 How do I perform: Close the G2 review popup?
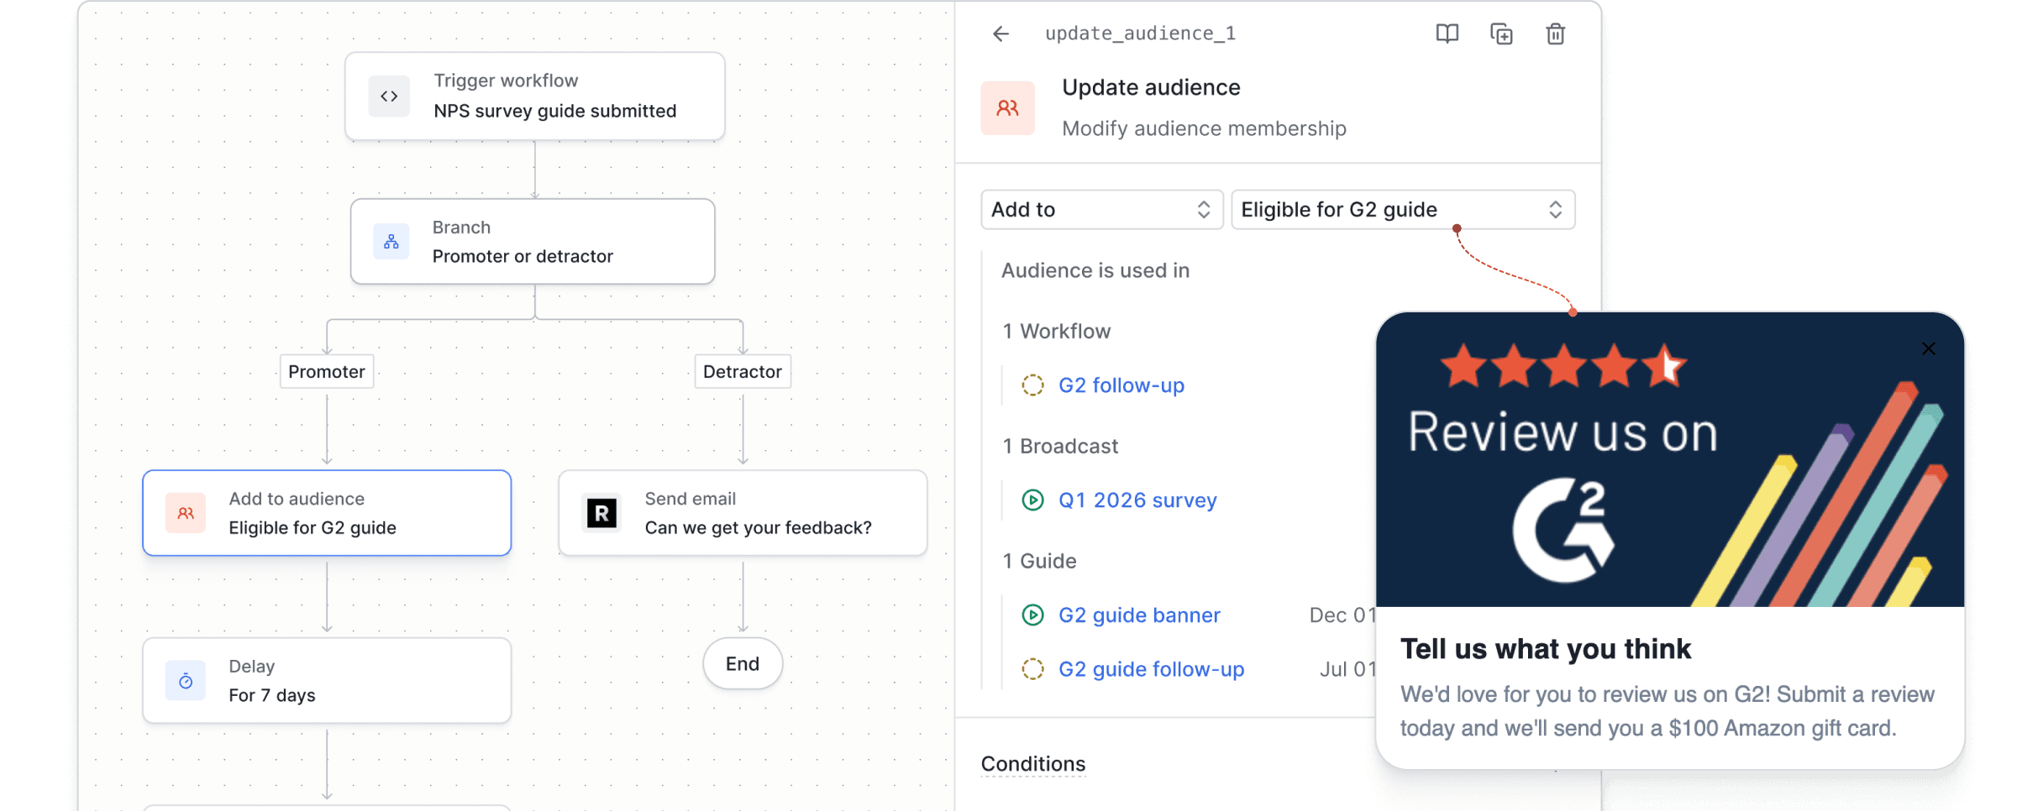(x=1928, y=348)
